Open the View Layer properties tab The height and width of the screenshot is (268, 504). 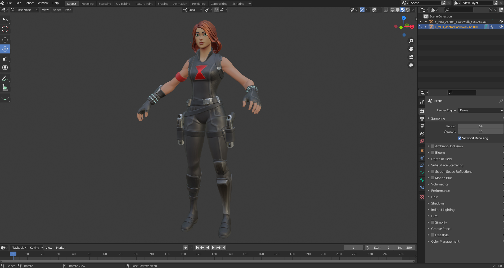[x=422, y=126]
